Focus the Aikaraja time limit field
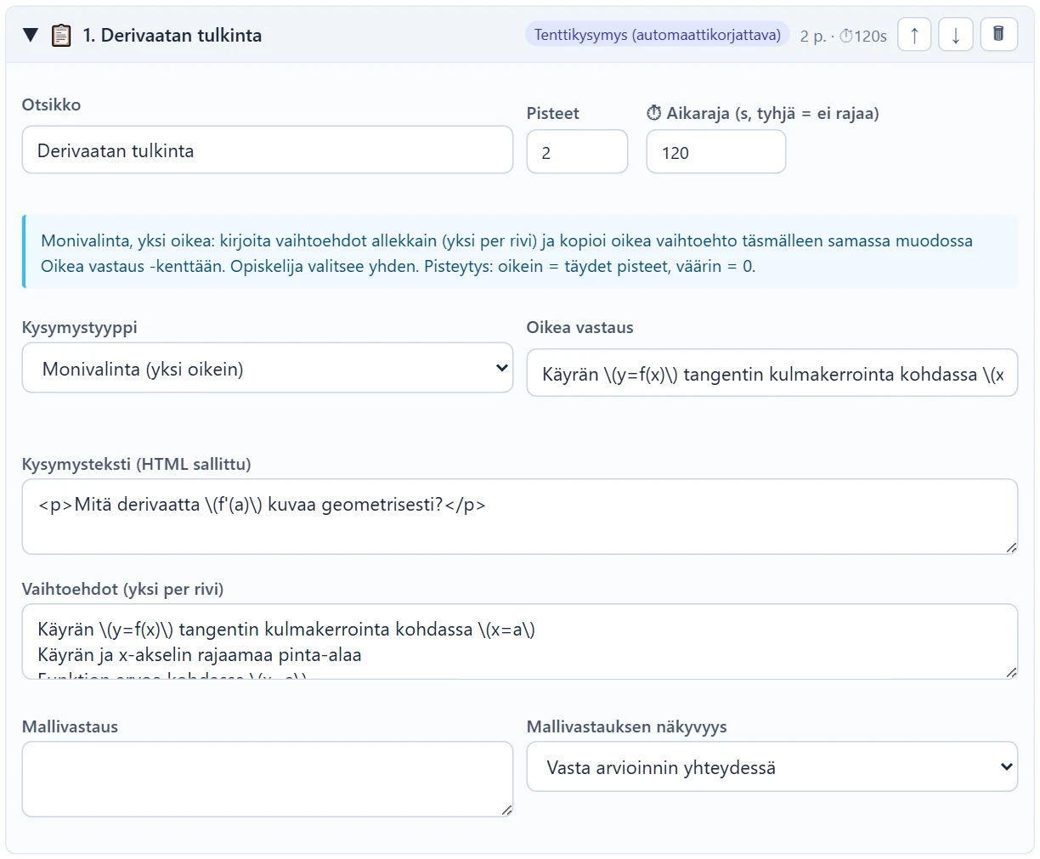Viewport: 1040px width, 859px height. pyautogui.click(x=716, y=152)
